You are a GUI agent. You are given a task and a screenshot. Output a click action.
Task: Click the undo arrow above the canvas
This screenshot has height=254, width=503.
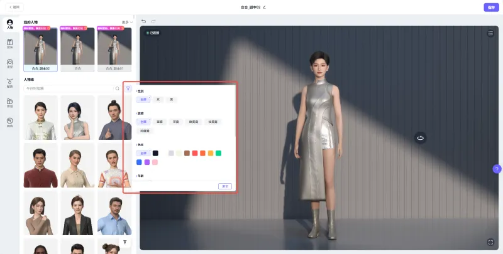click(x=144, y=21)
